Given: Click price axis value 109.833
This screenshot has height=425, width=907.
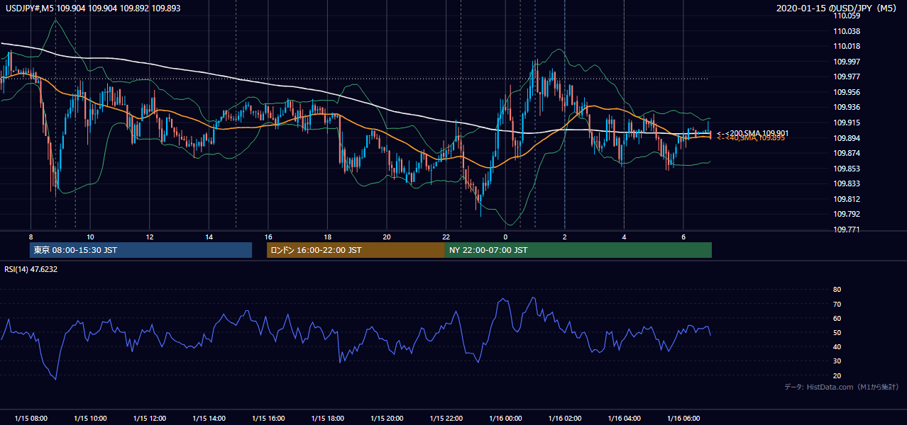Looking at the screenshot, I should (x=847, y=183).
